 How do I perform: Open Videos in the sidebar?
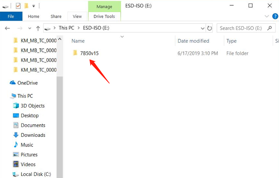pyautogui.click(x=28, y=164)
